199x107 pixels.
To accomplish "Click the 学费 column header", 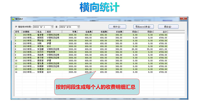I will [x=70, y=32].
